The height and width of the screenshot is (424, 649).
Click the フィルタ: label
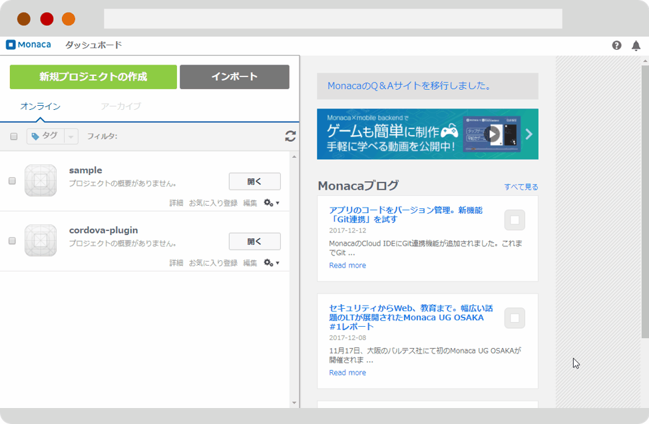point(103,136)
